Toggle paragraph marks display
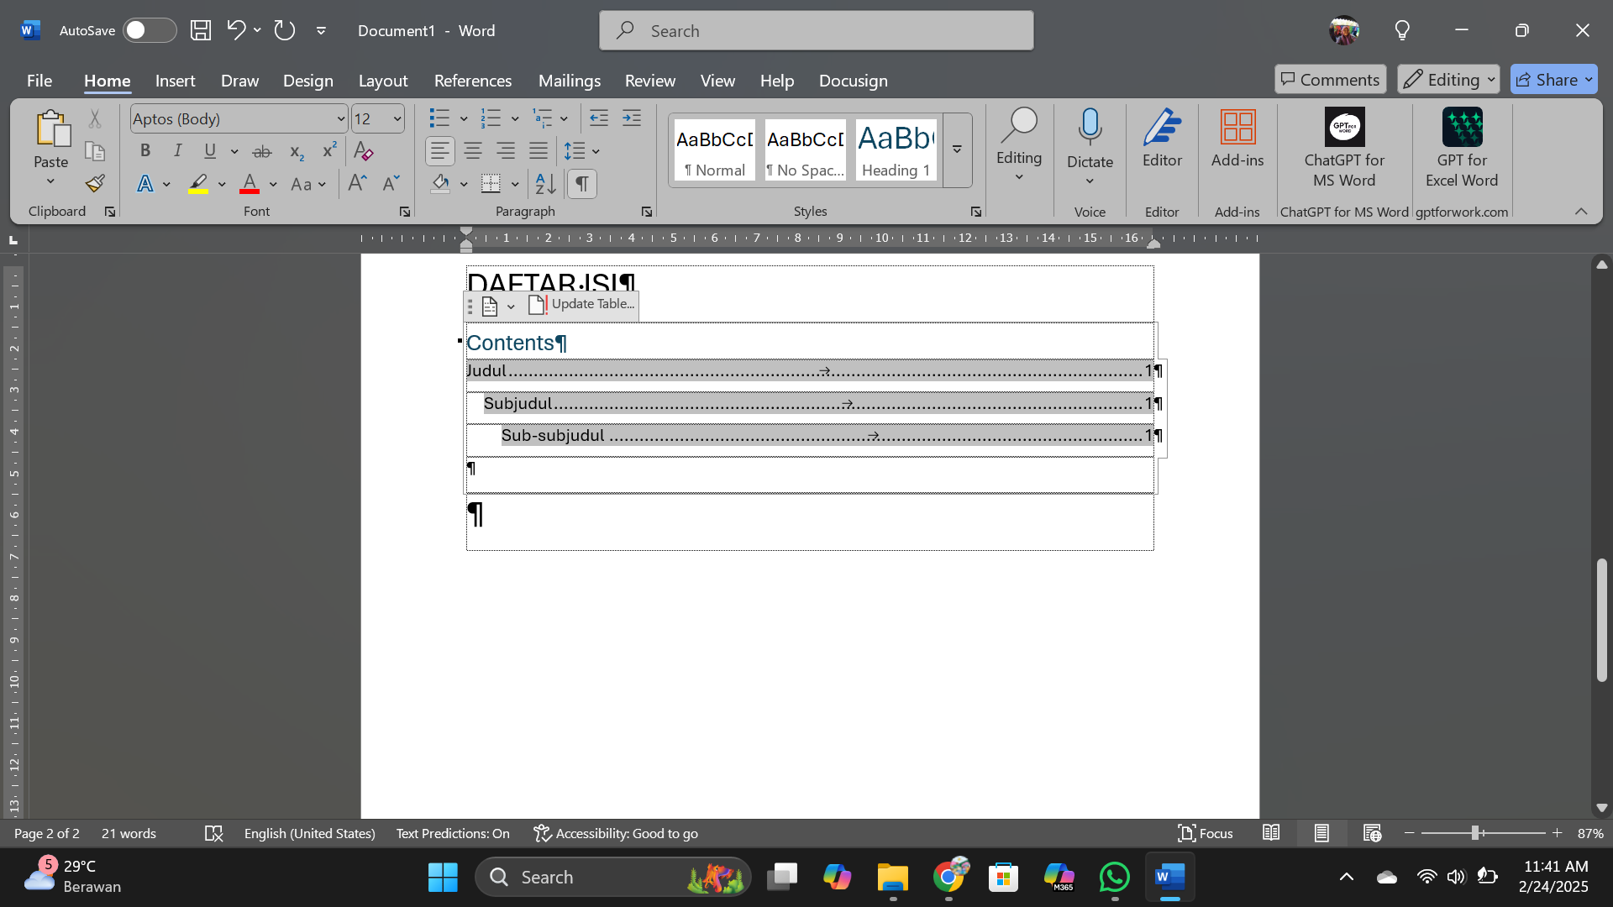Image resolution: width=1613 pixels, height=907 pixels. (x=582, y=184)
